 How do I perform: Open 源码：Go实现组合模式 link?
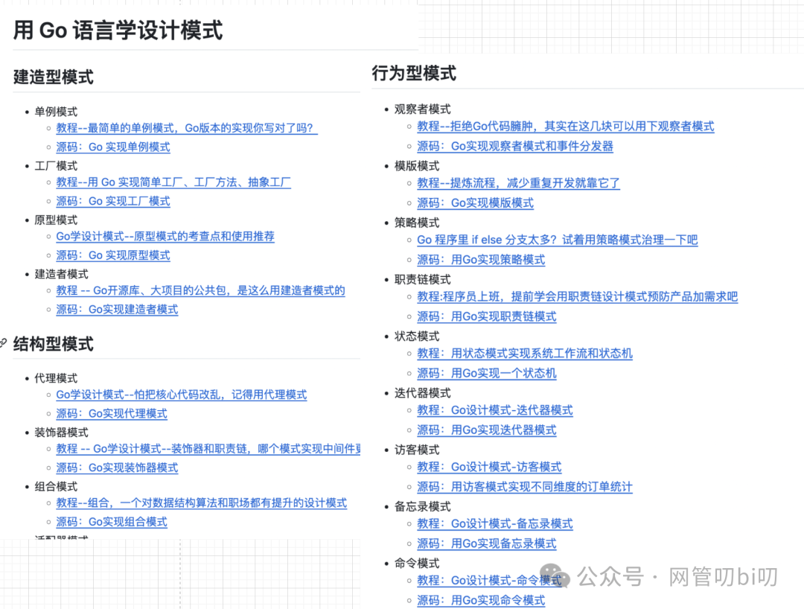(112, 523)
